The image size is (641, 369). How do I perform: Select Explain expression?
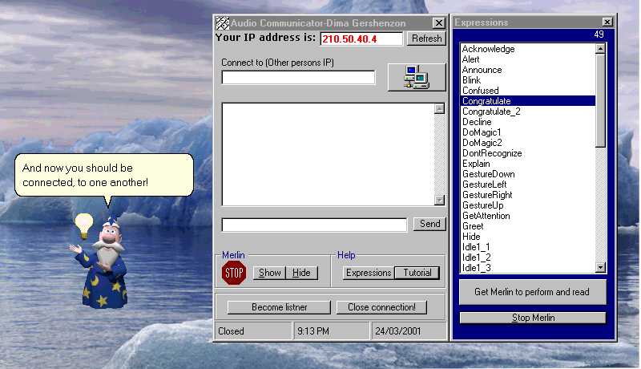(x=528, y=164)
